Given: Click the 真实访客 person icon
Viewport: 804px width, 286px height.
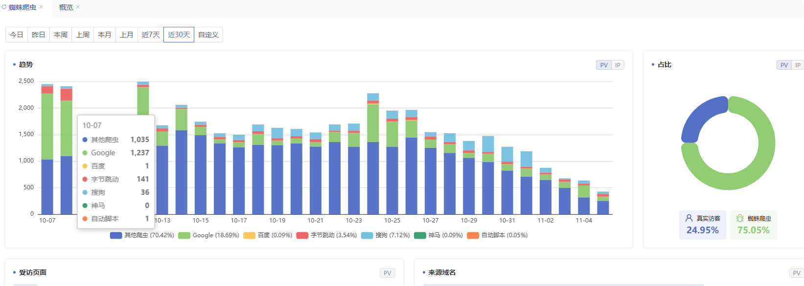Looking at the screenshot, I should [x=689, y=218].
